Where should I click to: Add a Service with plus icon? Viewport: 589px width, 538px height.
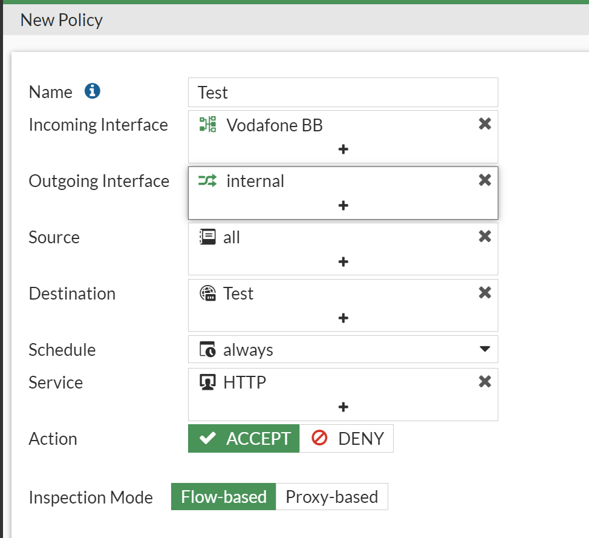tap(343, 407)
